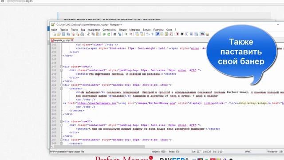Minimize the Notepad++ window
Image resolution: width=284 pixels, height=160 pixels.
(278, 24)
